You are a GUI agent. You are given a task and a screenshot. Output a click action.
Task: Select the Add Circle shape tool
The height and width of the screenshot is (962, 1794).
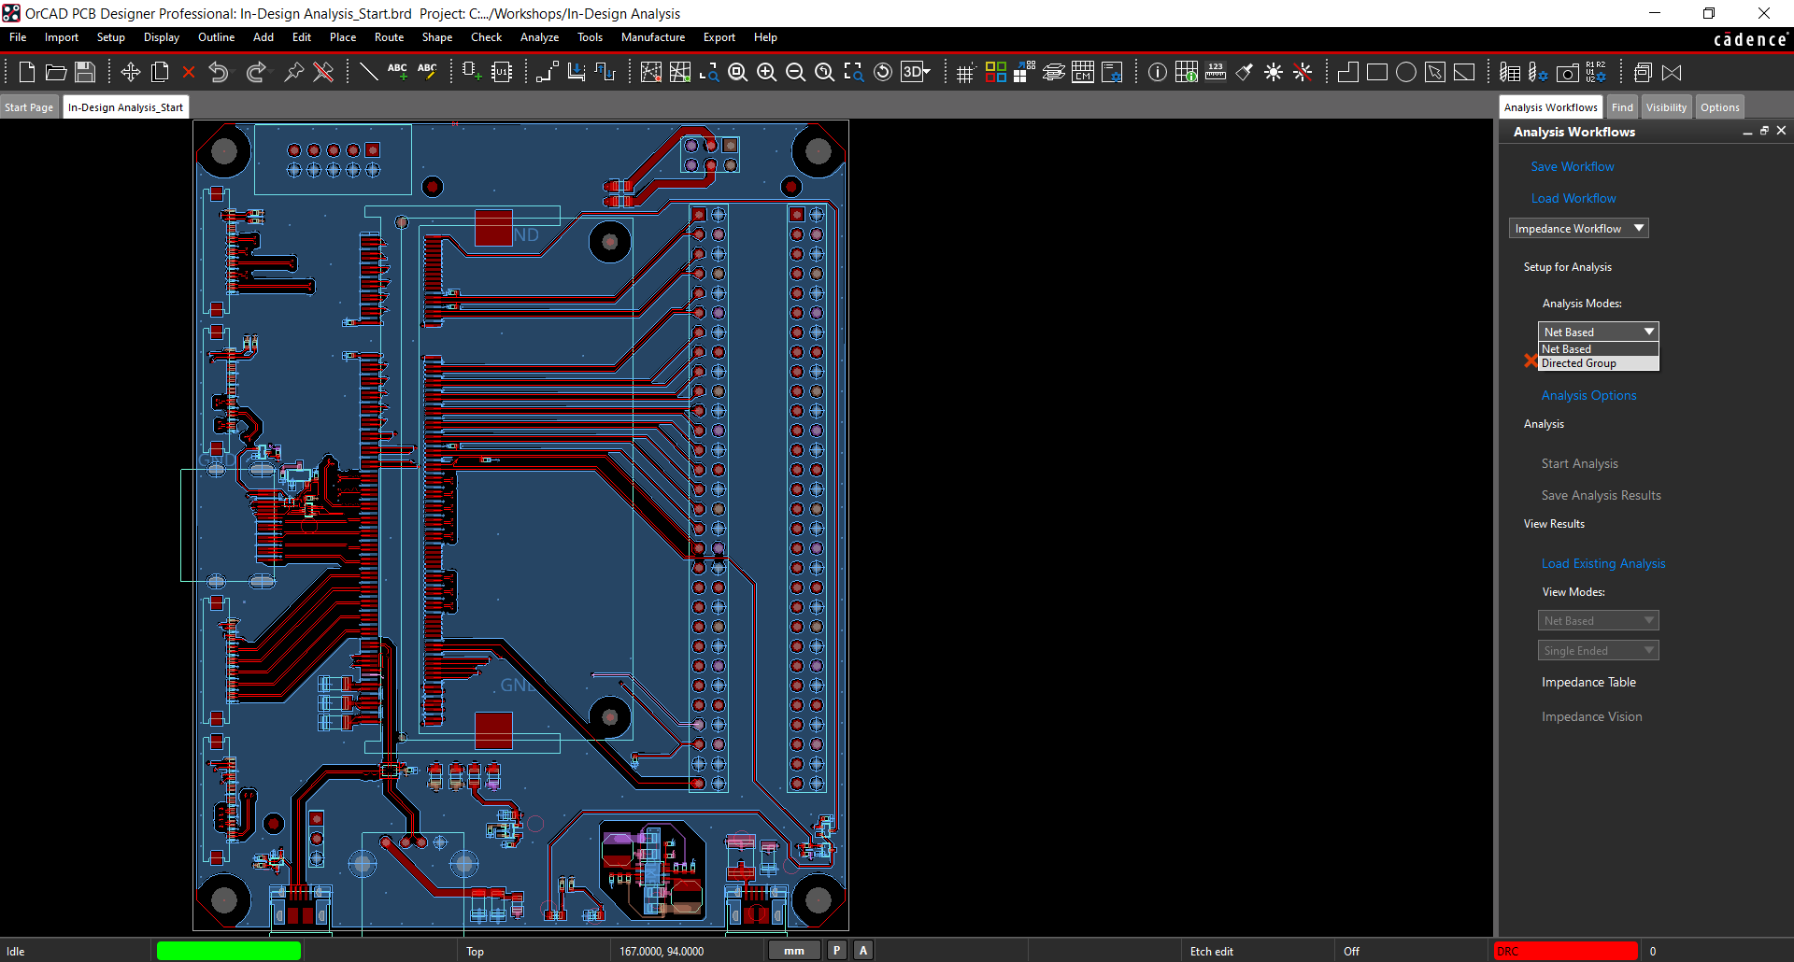pos(1405,72)
